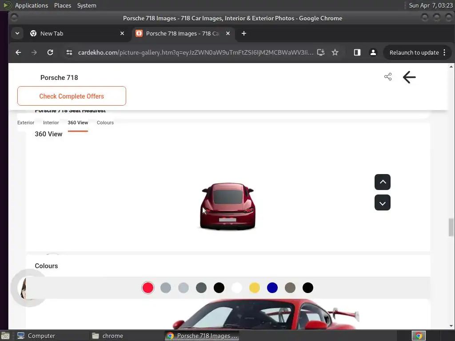
Task: Rotate 360 view with the down chevron button
Action: click(383, 202)
